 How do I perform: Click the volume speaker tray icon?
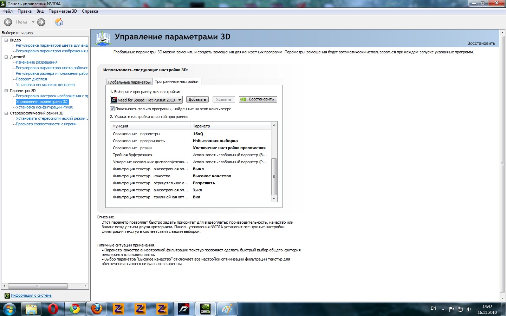pos(469,309)
